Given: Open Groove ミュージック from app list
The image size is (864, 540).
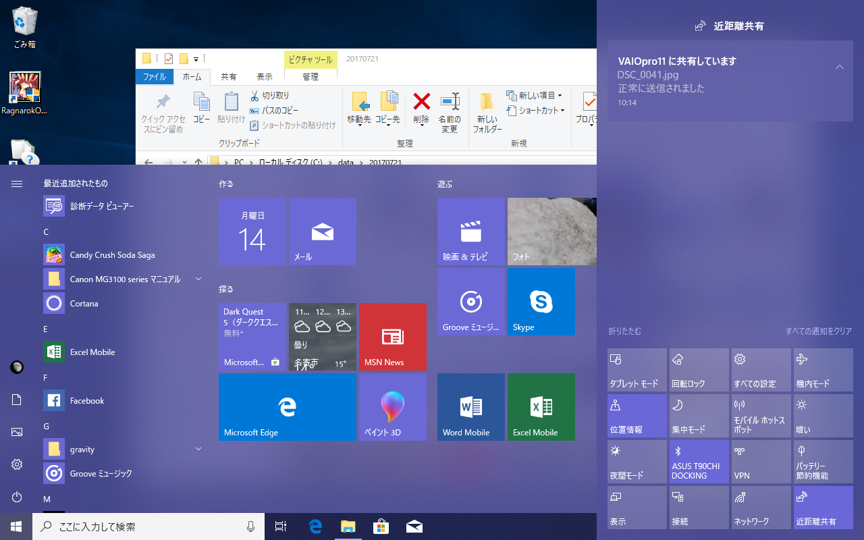Looking at the screenshot, I should tap(123, 473).
